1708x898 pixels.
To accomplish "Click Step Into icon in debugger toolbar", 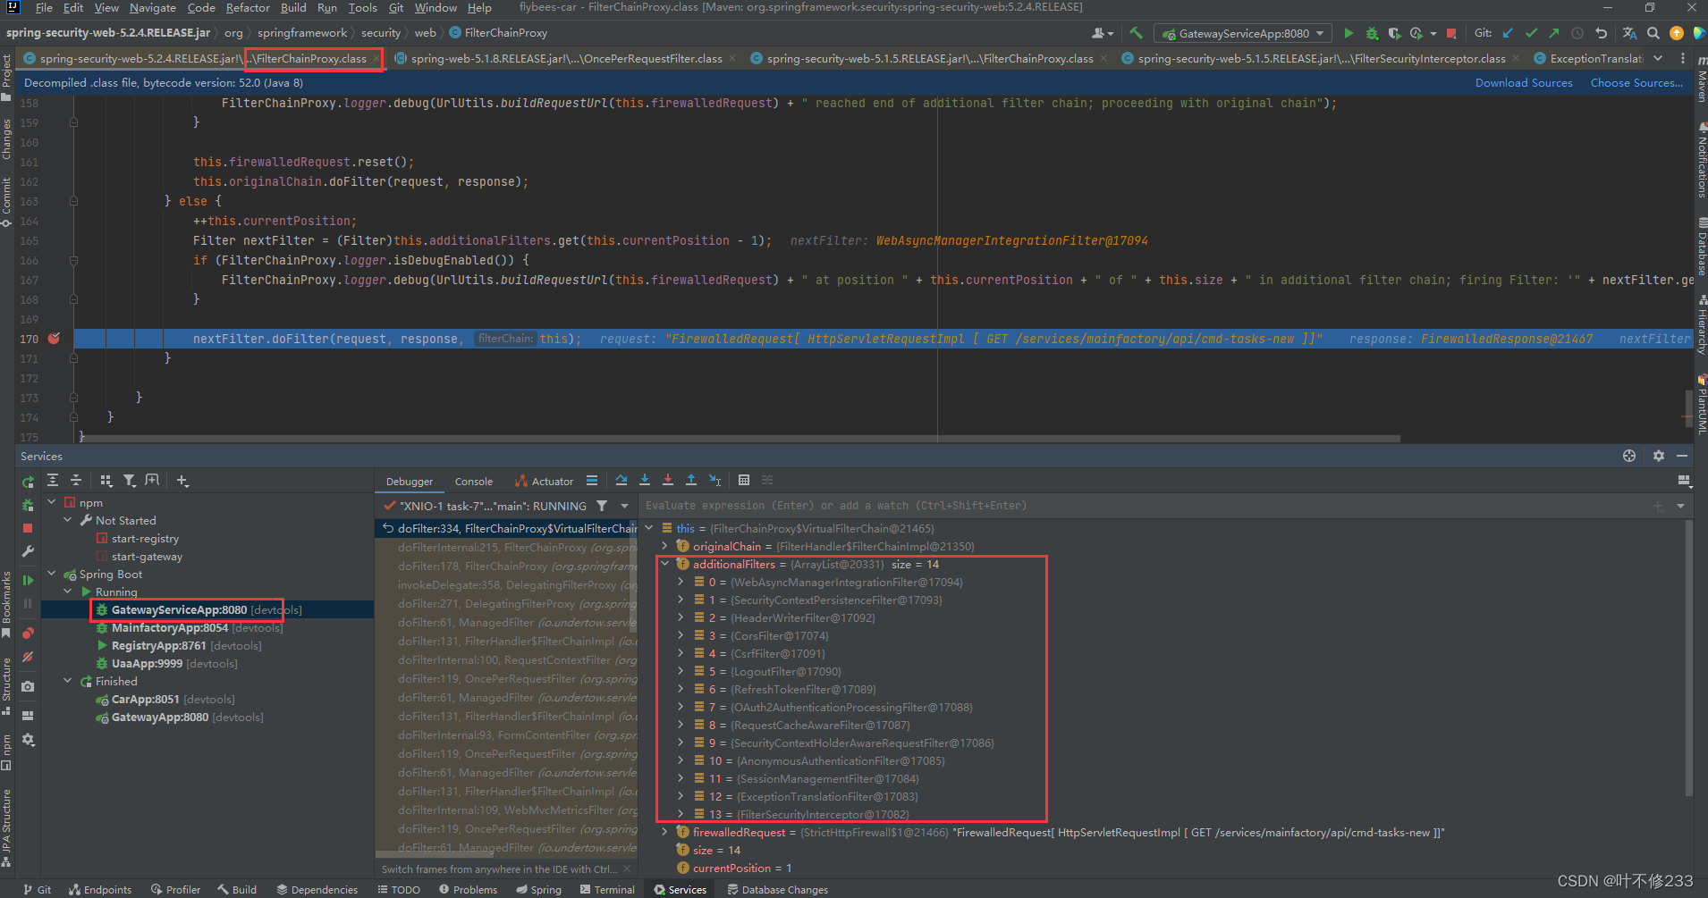I will 645,481.
